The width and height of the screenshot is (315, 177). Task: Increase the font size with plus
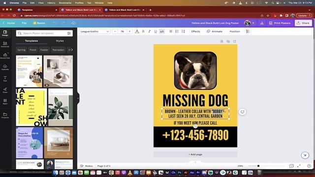pyautogui.click(x=129, y=31)
